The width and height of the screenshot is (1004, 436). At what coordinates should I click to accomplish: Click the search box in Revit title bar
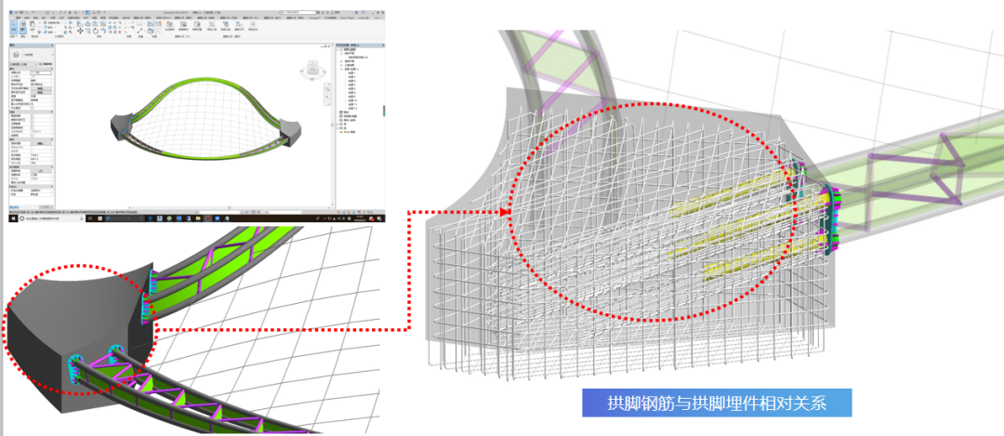click(x=298, y=12)
